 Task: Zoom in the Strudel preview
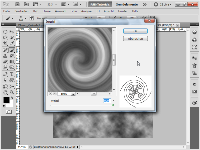[55, 94]
